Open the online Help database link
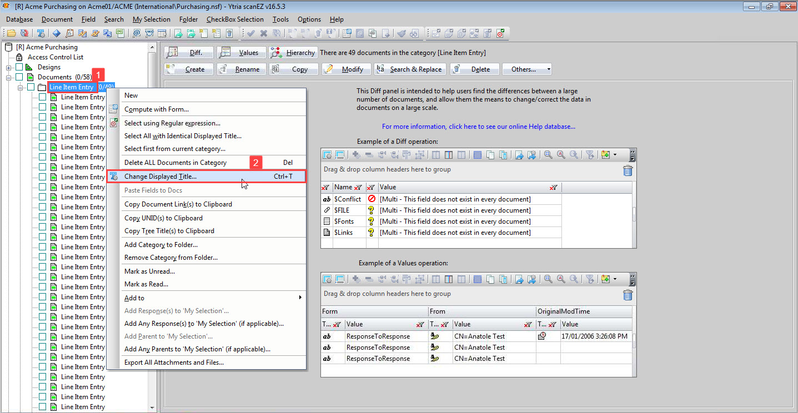The height and width of the screenshot is (413, 798). coord(478,127)
